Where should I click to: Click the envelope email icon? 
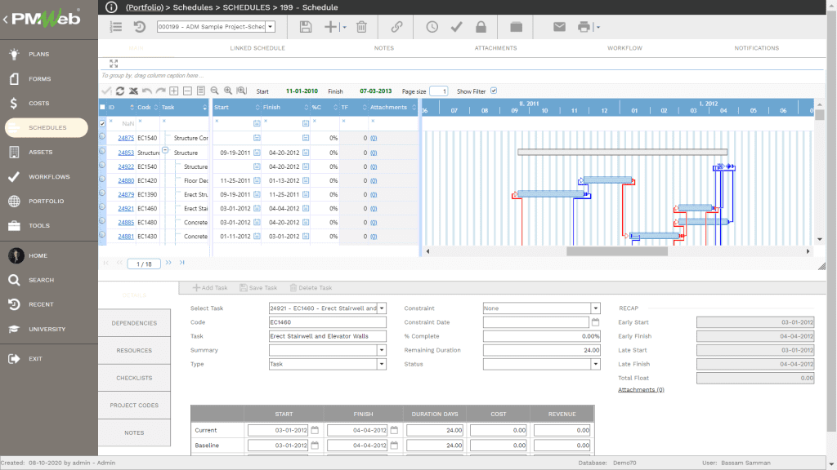[559, 27]
